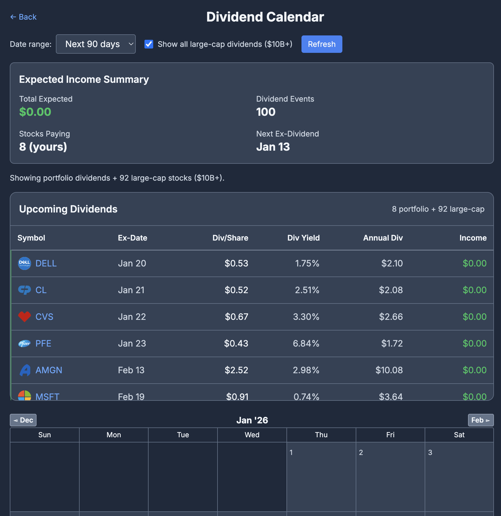501x516 pixels.
Task: Click the Pfizer logo icon
Action: [25, 343]
